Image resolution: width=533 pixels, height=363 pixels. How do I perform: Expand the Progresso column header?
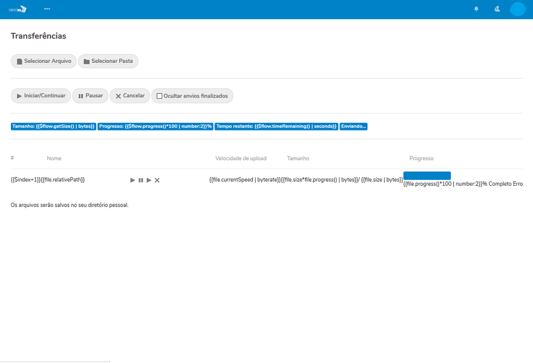tap(421, 158)
